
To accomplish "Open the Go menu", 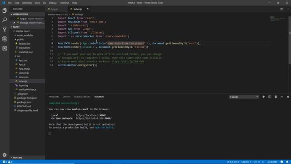I will 45,3.
